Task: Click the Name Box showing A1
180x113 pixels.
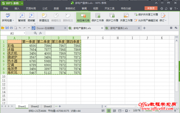Action: click(12, 33)
